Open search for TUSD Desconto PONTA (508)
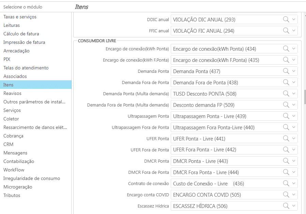 click(286, 94)
